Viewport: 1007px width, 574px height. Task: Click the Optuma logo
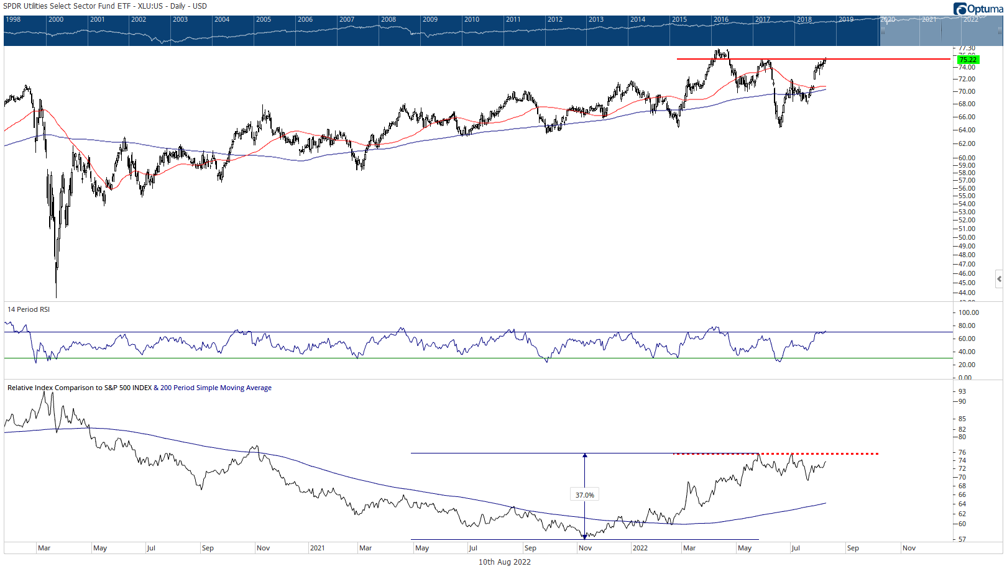pyautogui.click(x=978, y=9)
